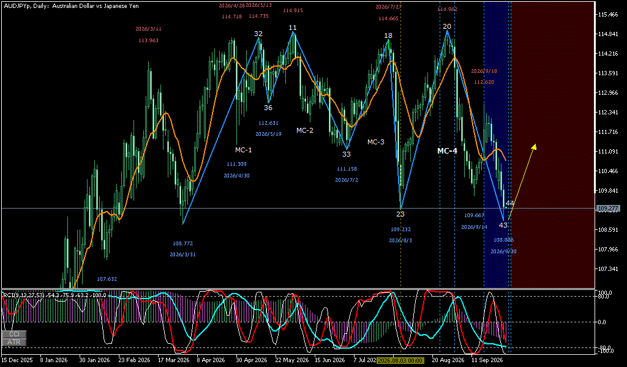Select swing count label 33
Image resolution: width=627 pixels, height=367 pixels.
pos(347,154)
